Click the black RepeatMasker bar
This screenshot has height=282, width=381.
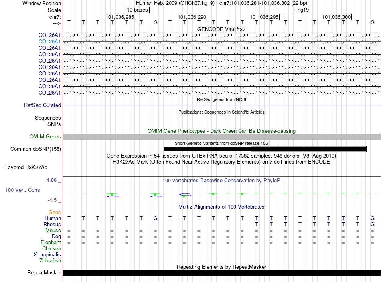point(221,272)
